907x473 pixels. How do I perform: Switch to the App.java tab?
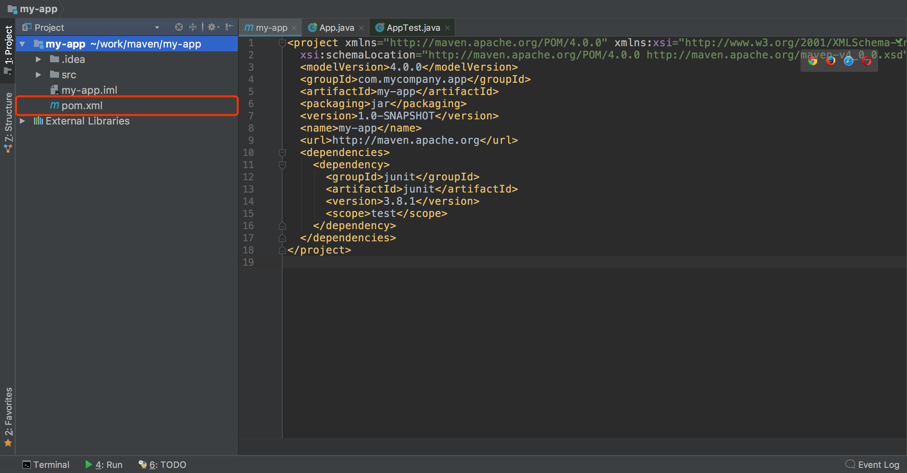335,28
